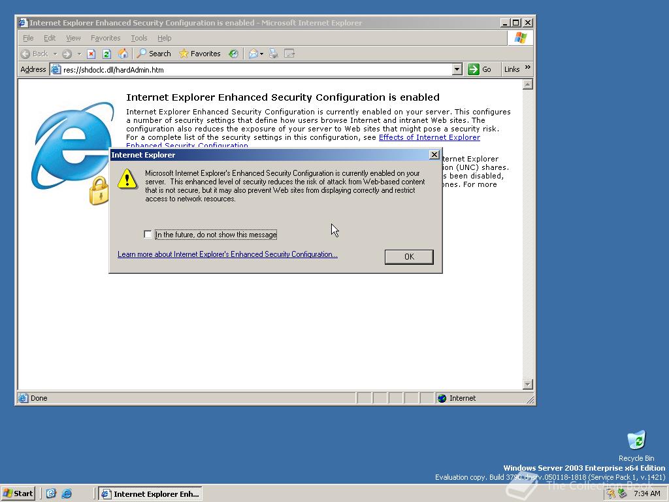Click the Refresh page icon
The width and height of the screenshot is (669, 502).
click(x=106, y=54)
